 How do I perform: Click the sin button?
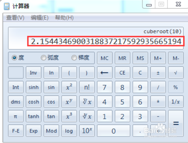[51, 87]
